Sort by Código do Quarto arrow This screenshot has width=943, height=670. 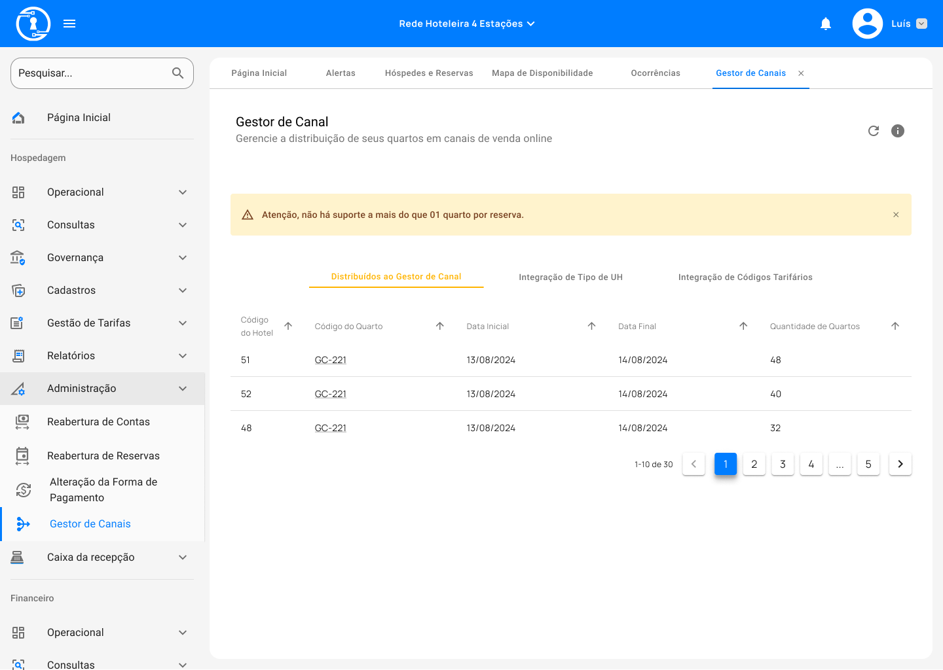pyautogui.click(x=440, y=326)
